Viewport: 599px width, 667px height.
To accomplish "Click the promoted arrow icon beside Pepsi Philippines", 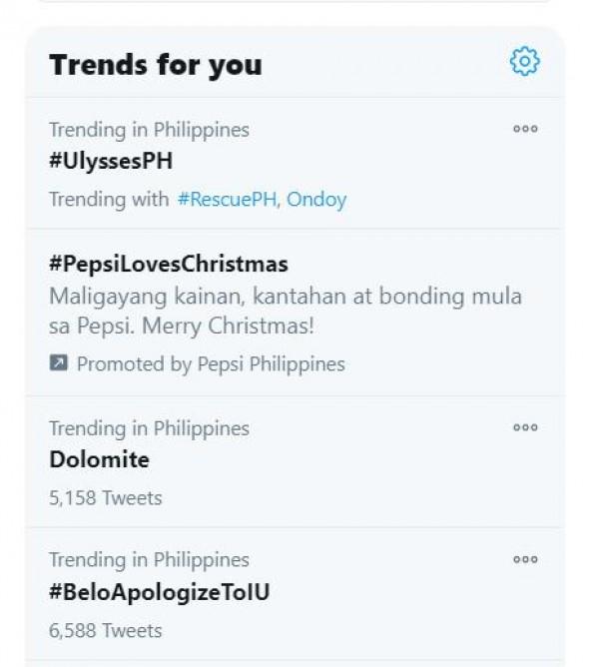I will coord(58,363).
